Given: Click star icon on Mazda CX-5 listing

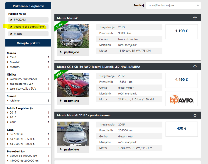Looking at the screenshot, I should [195, 67].
